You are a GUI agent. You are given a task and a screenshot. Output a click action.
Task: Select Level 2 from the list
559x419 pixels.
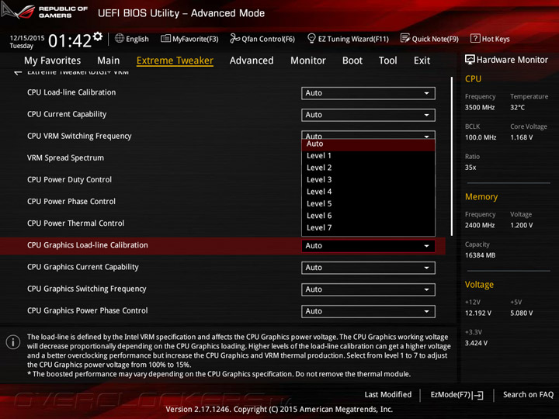coord(368,168)
